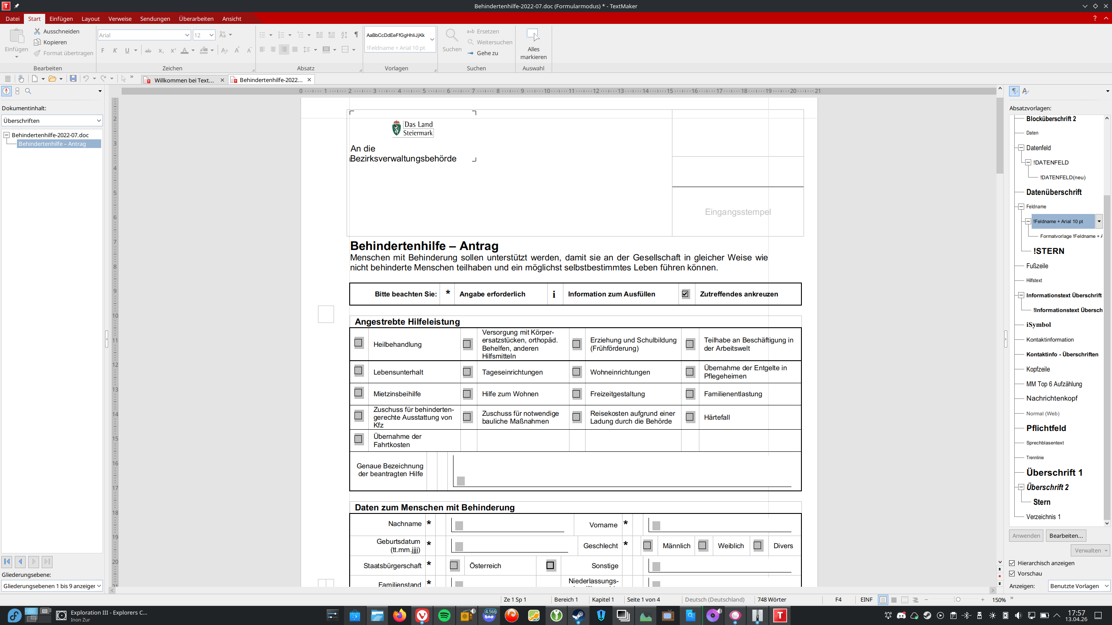This screenshot has width=1112, height=625.
Task: Check the Heilbehandlung form checkbox
Action: point(358,343)
